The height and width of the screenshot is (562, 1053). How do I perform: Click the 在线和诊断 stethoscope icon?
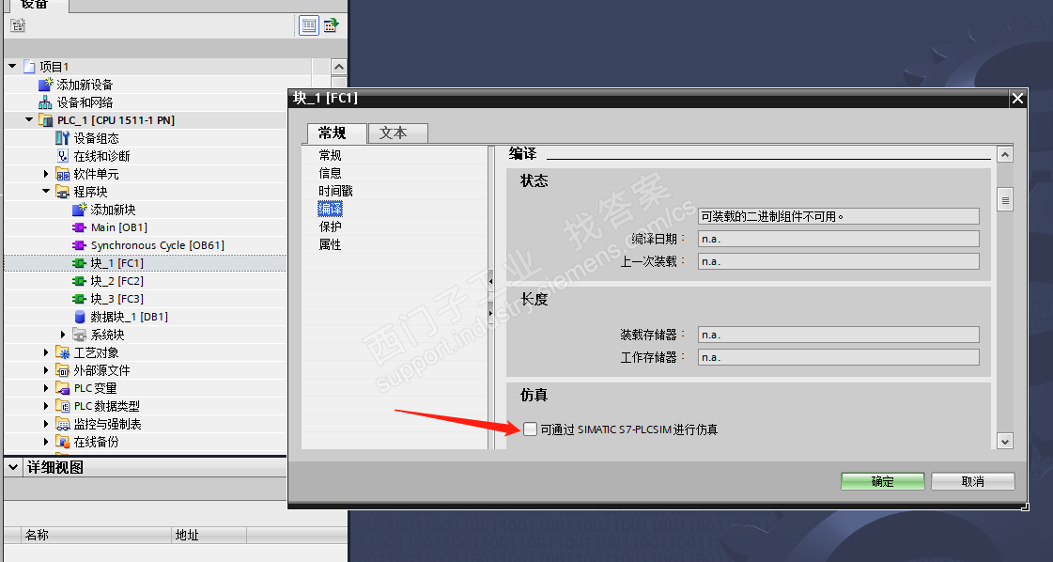point(62,156)
